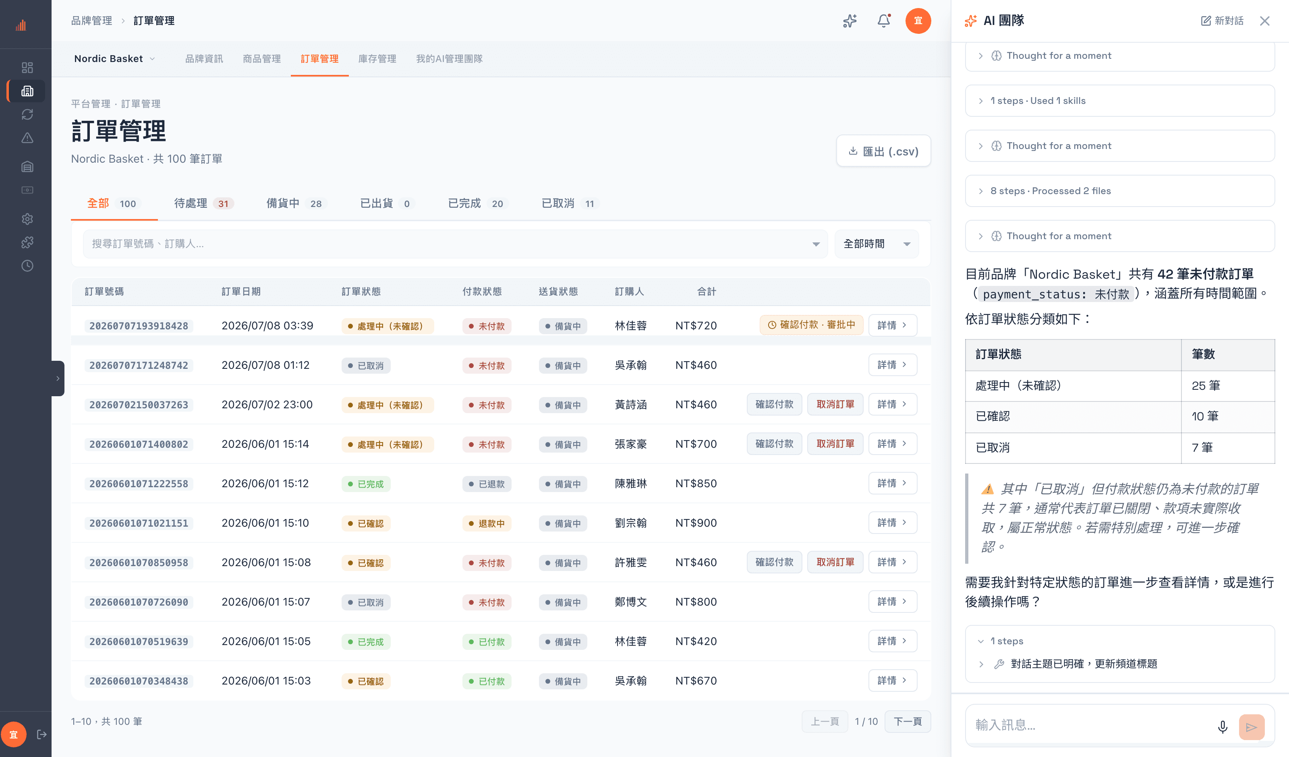Click the 退款中 payment status badge

487,523
